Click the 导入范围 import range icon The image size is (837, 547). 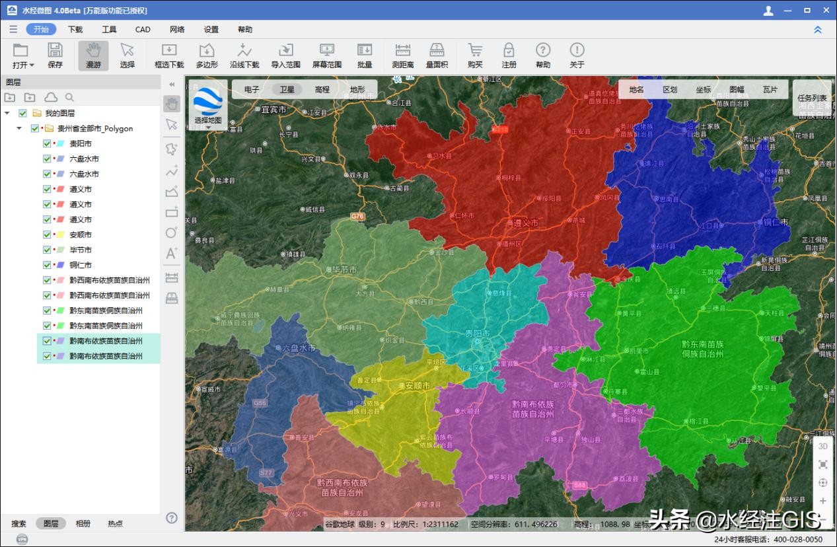click(x=285, y=51)
